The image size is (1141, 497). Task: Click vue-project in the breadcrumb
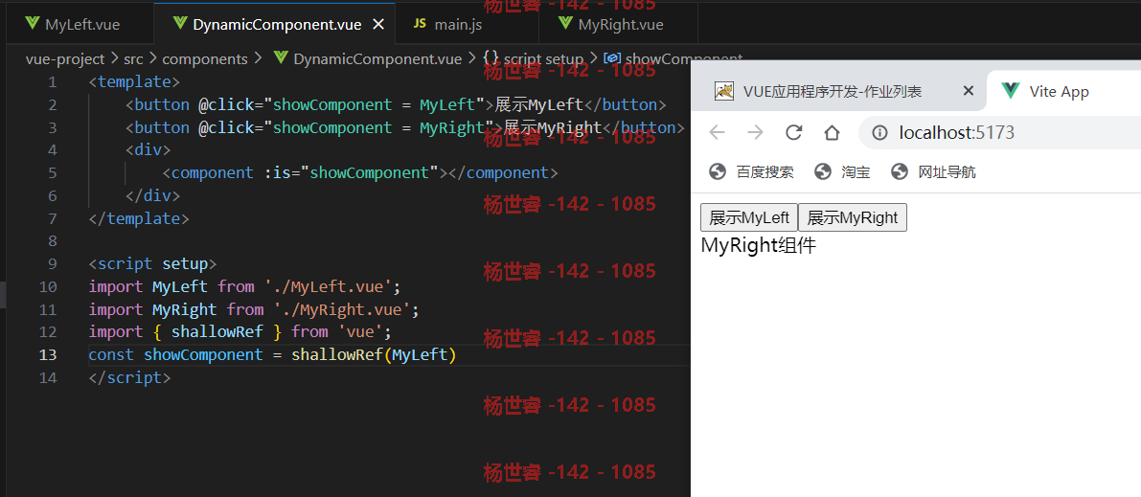point(65,59)
